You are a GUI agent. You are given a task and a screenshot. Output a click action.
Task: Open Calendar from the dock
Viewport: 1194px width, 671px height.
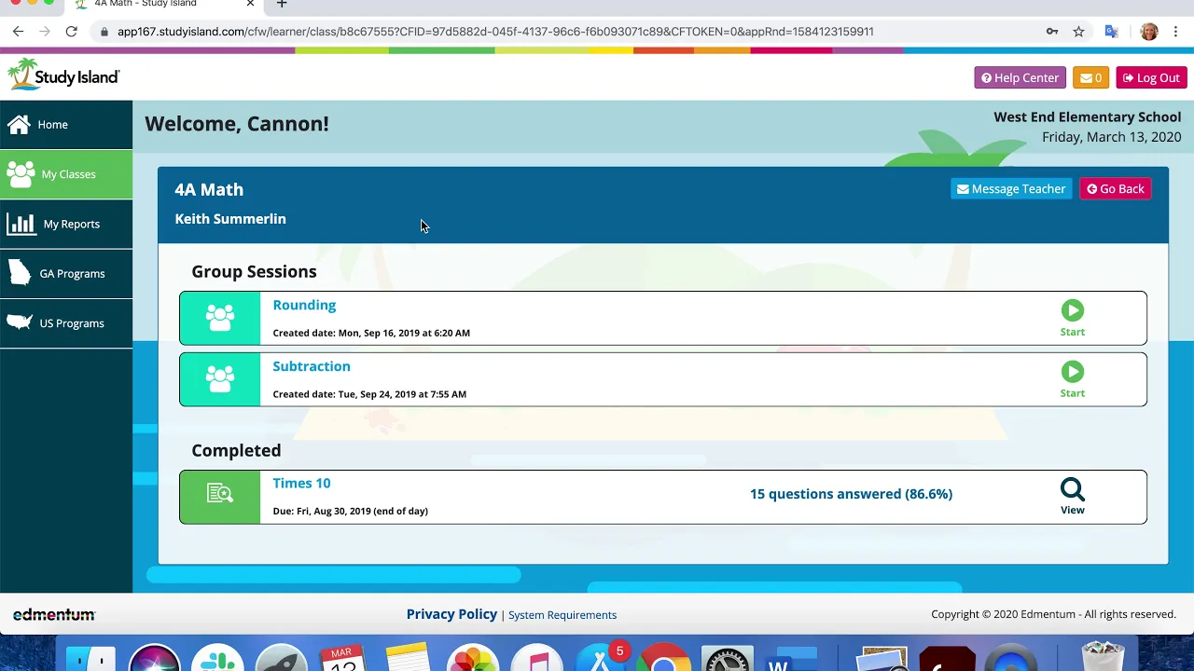[343, 658]
